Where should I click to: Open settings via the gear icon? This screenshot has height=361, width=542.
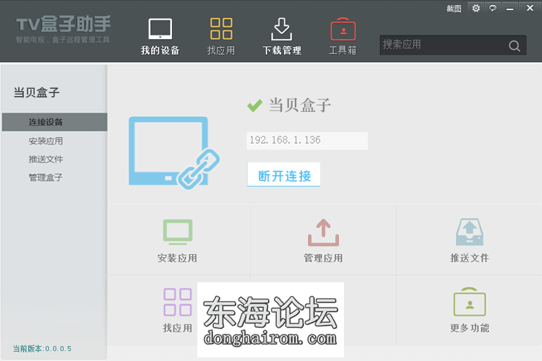pos(476,8)
